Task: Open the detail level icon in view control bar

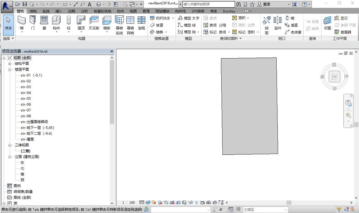Action: click(142, 203)
